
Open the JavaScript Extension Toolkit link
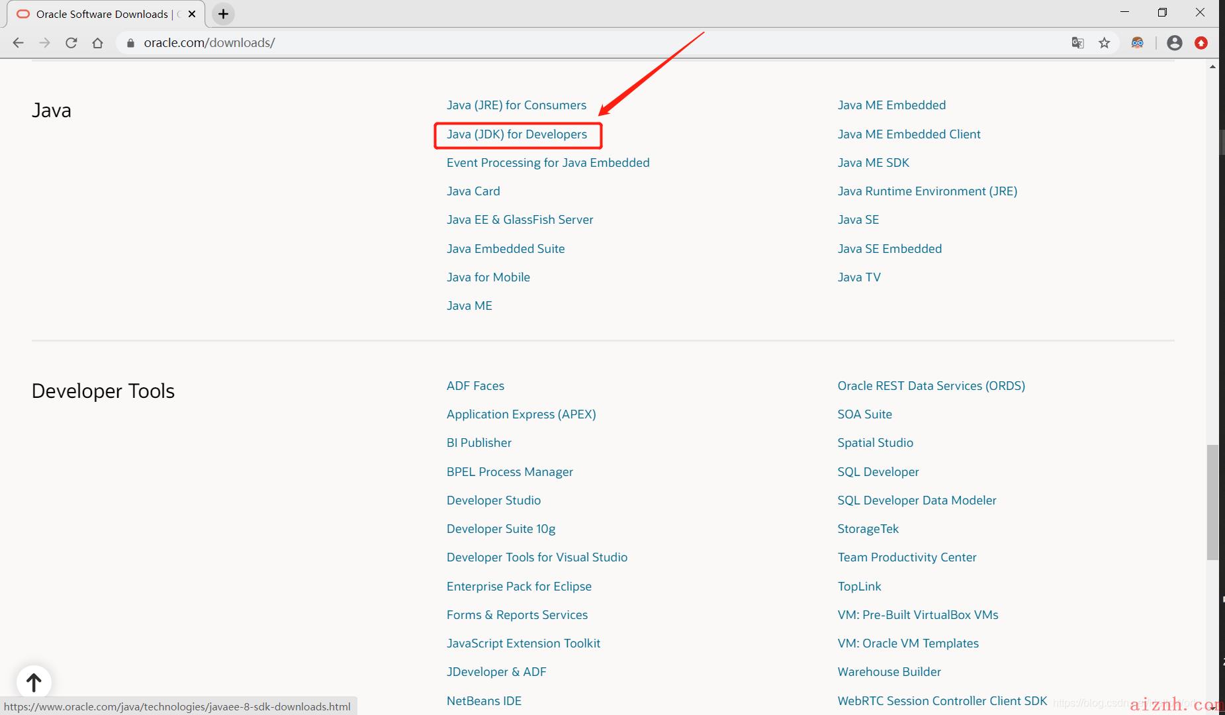pos(523,643)
